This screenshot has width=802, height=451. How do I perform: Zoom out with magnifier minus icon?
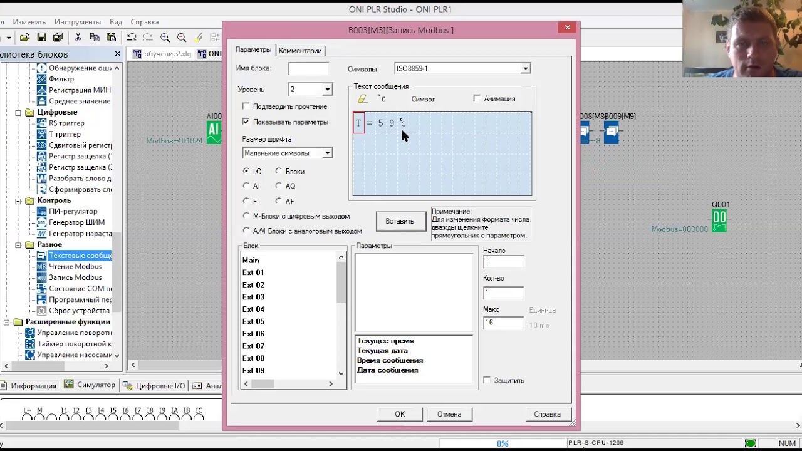tap(182, 38)
